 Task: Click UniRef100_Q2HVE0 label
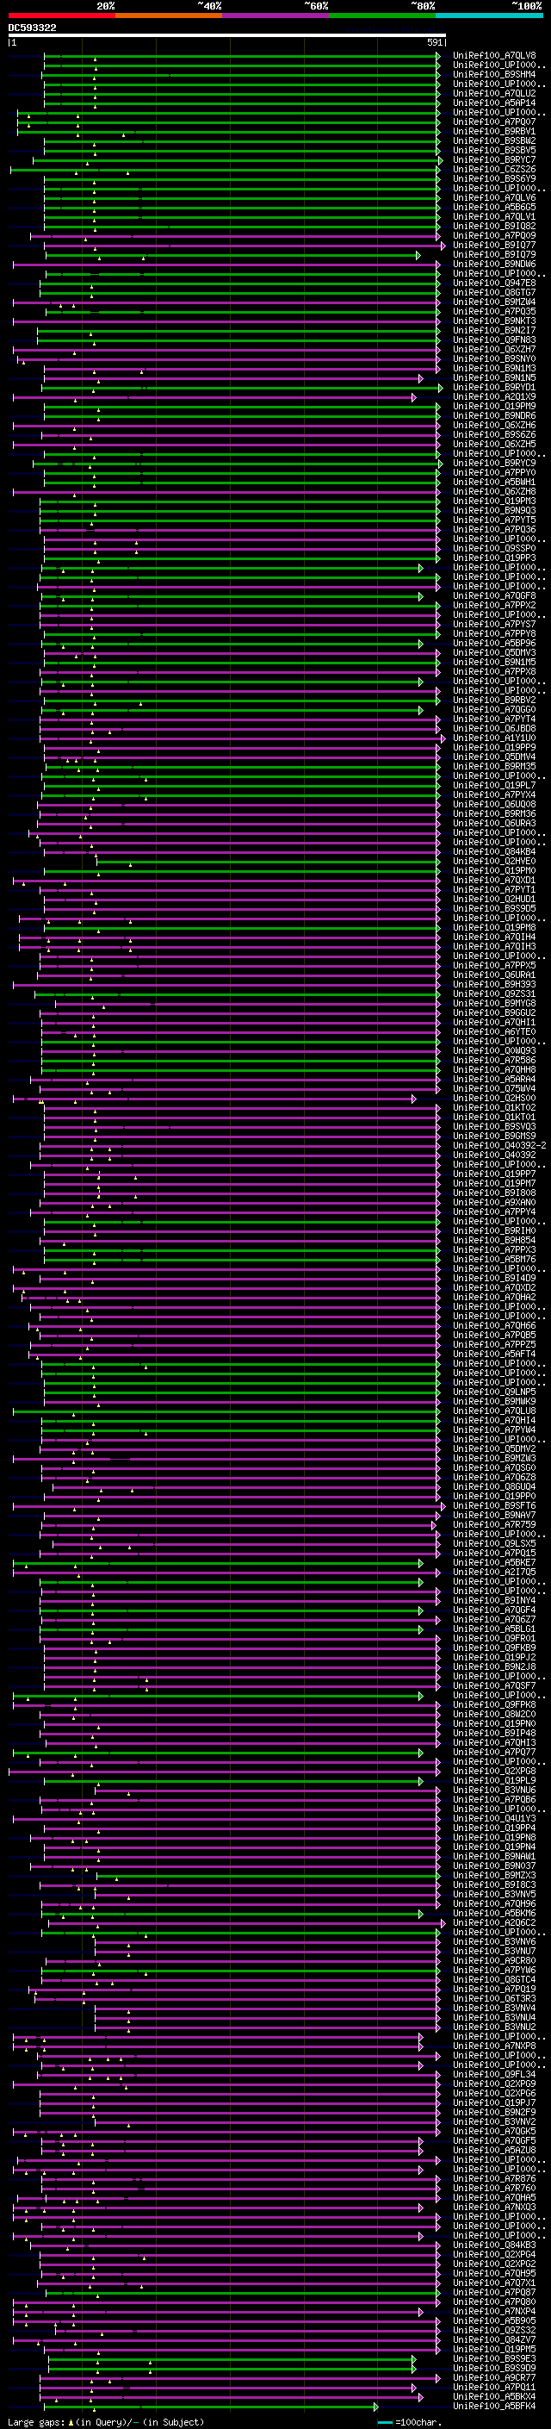pos(494,862)
